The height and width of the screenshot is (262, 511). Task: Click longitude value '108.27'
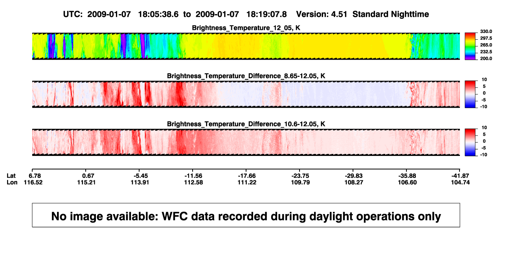tap(353, 182)
